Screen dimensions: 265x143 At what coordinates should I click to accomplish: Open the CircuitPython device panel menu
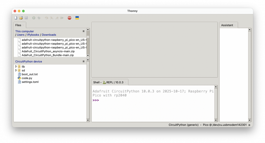[x=84, y=62]
